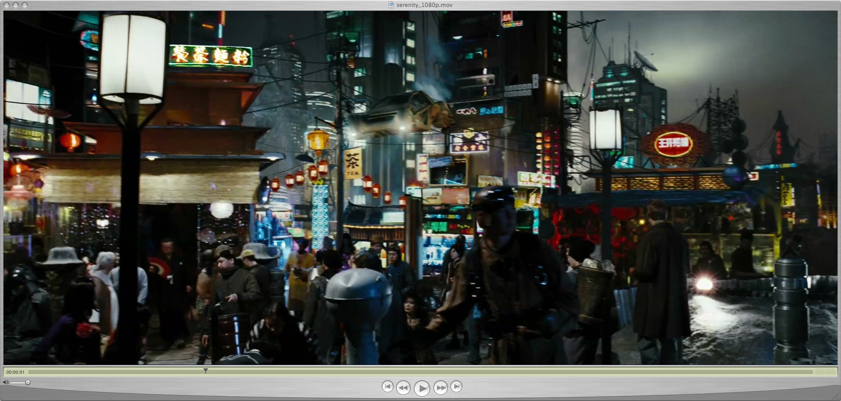This screenshot has width=841, height=401.
Task: Adjust the volume slider knob
Action: click(x=28, y=382)
